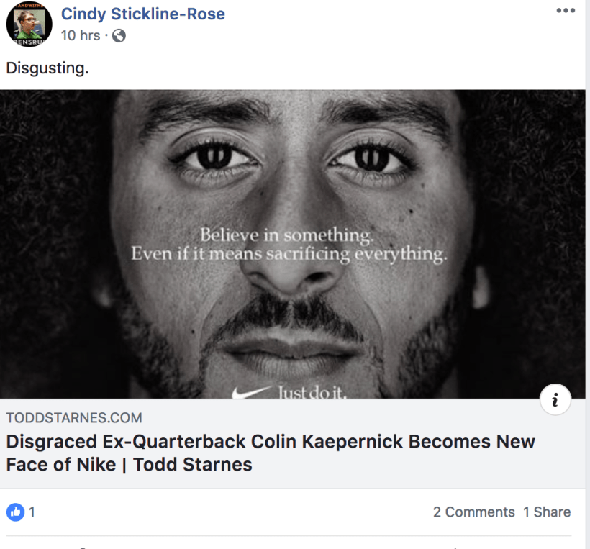This screenshot has height=549, width=590.
Task: Click the thumbs-up badge beside the count
Action: pos(14,512)
